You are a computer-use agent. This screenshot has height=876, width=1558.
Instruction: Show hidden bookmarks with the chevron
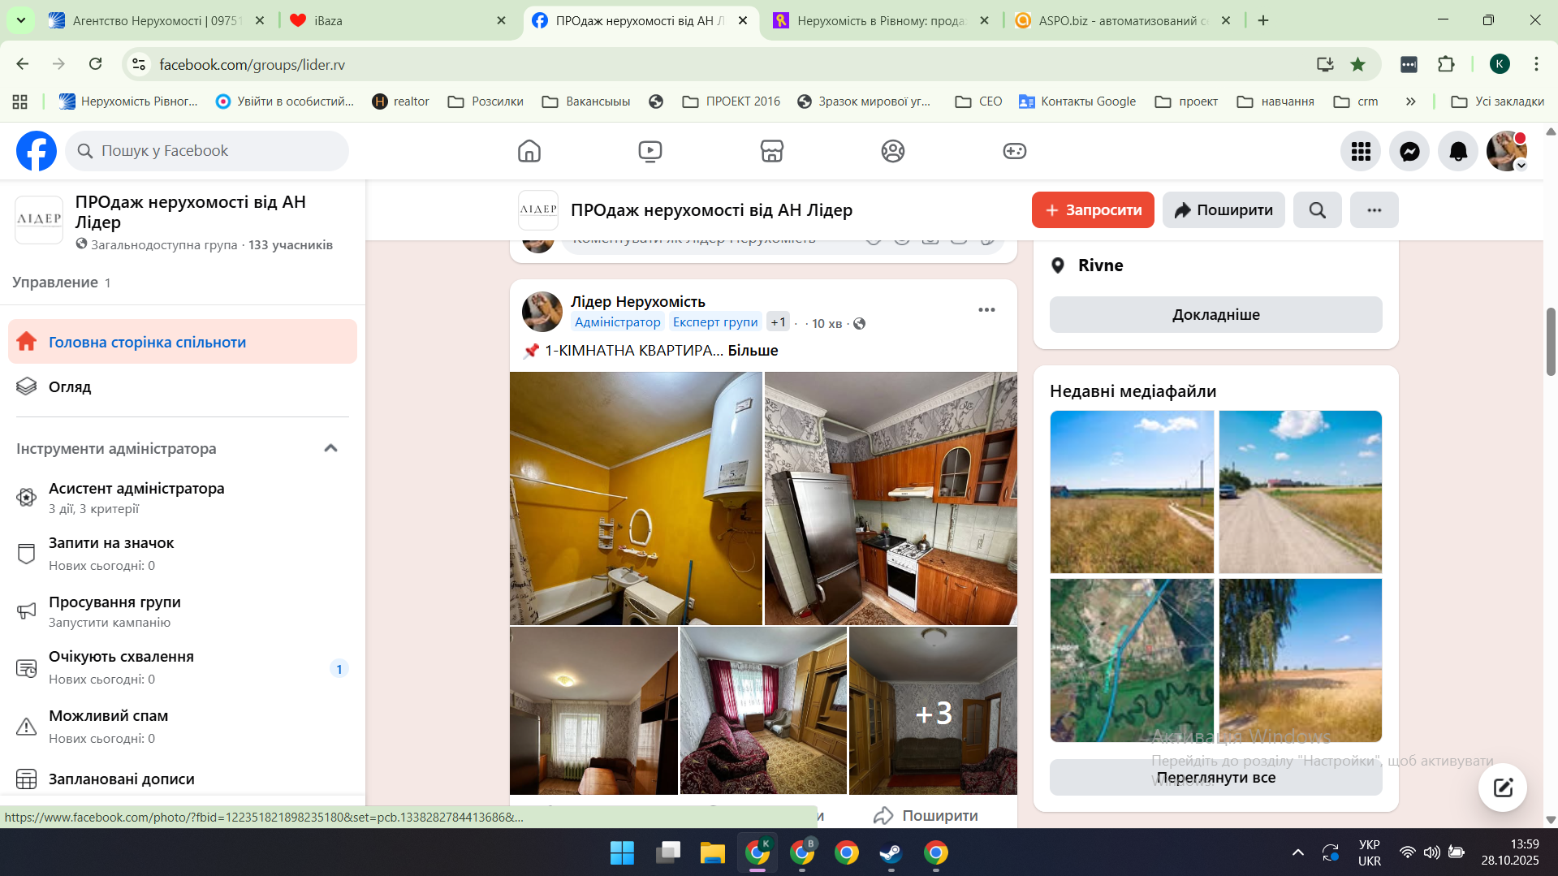click(x=1410, y=101)
